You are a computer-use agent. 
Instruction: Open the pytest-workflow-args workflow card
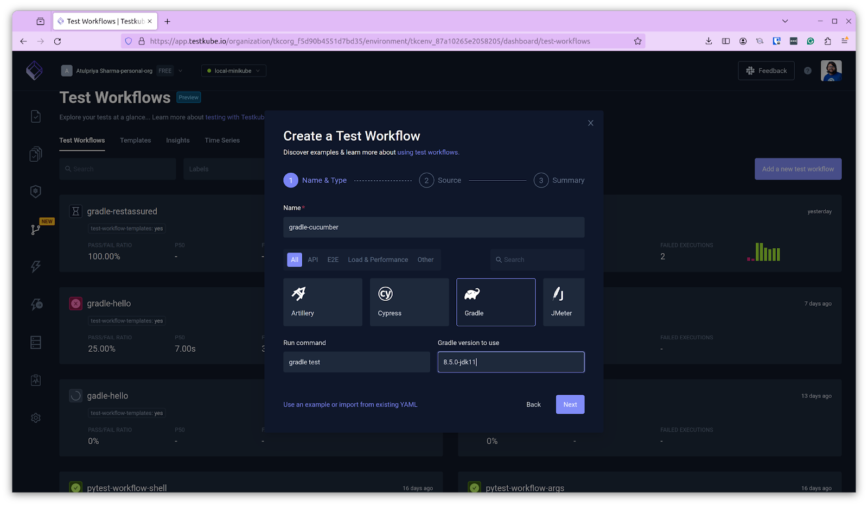[x=650, y=483]
